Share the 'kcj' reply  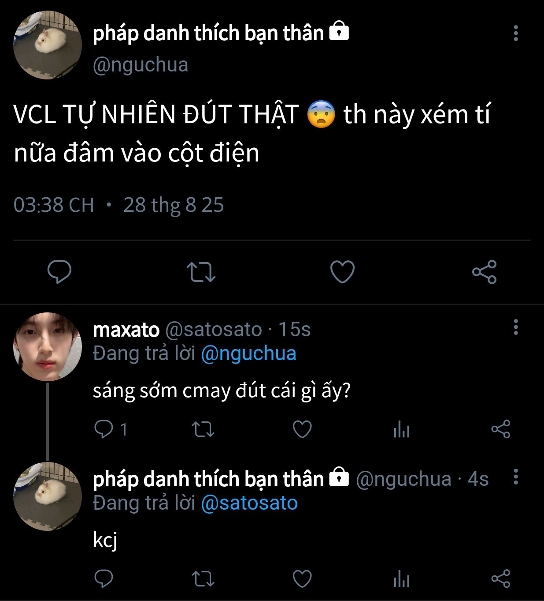500,578
